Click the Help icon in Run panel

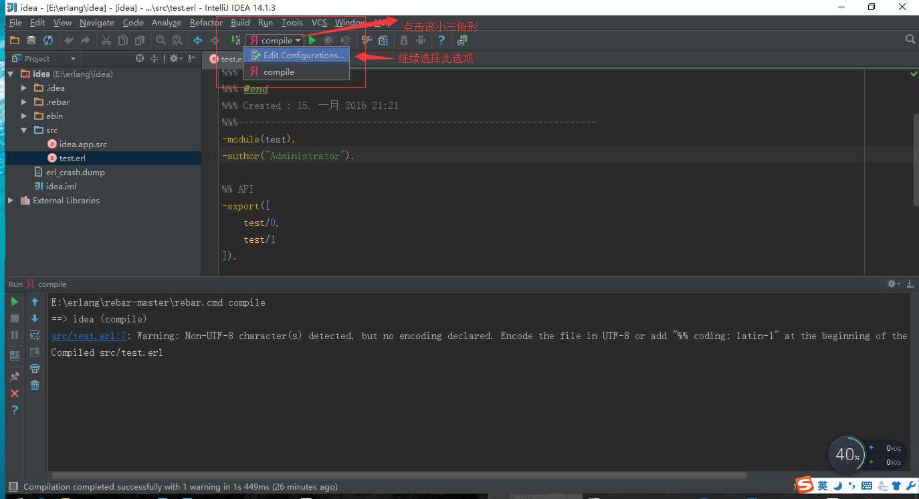(15, 410)
